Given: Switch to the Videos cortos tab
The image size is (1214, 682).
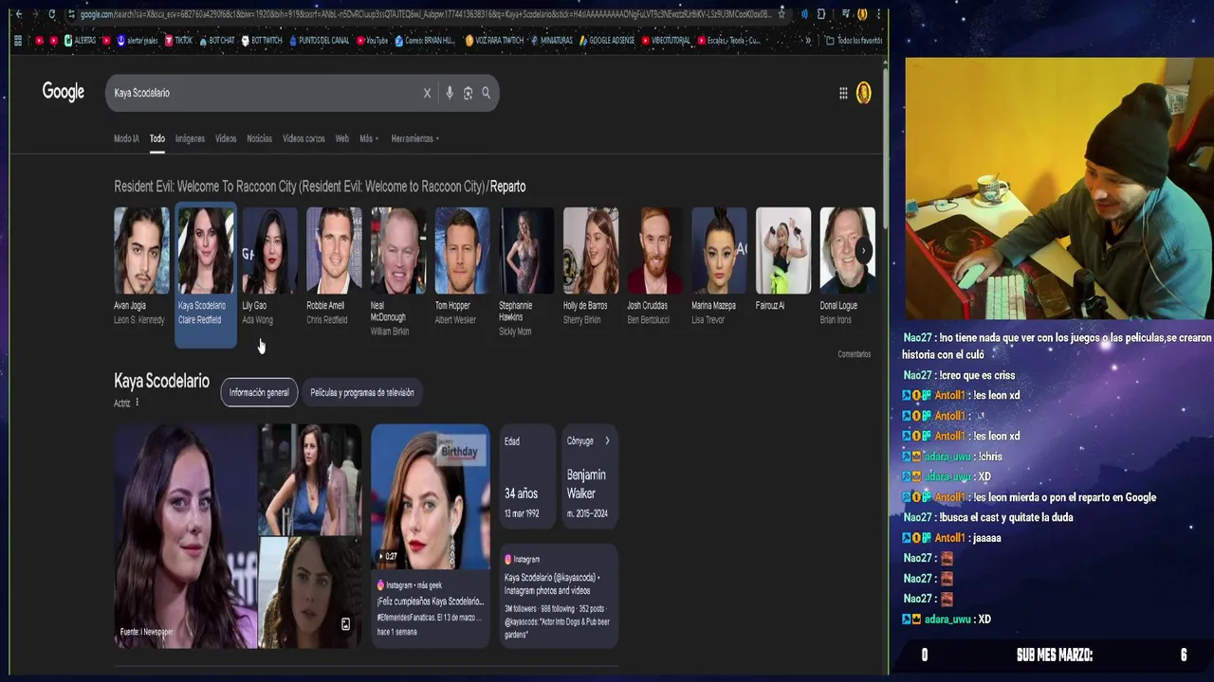Looking at the screenshot, I should (303, 138).
